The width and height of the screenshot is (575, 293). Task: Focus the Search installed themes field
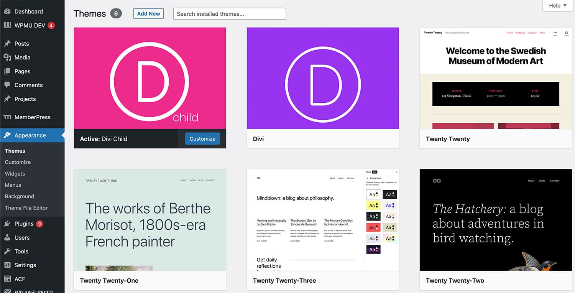pyautogui.click(x=230, y=14)
